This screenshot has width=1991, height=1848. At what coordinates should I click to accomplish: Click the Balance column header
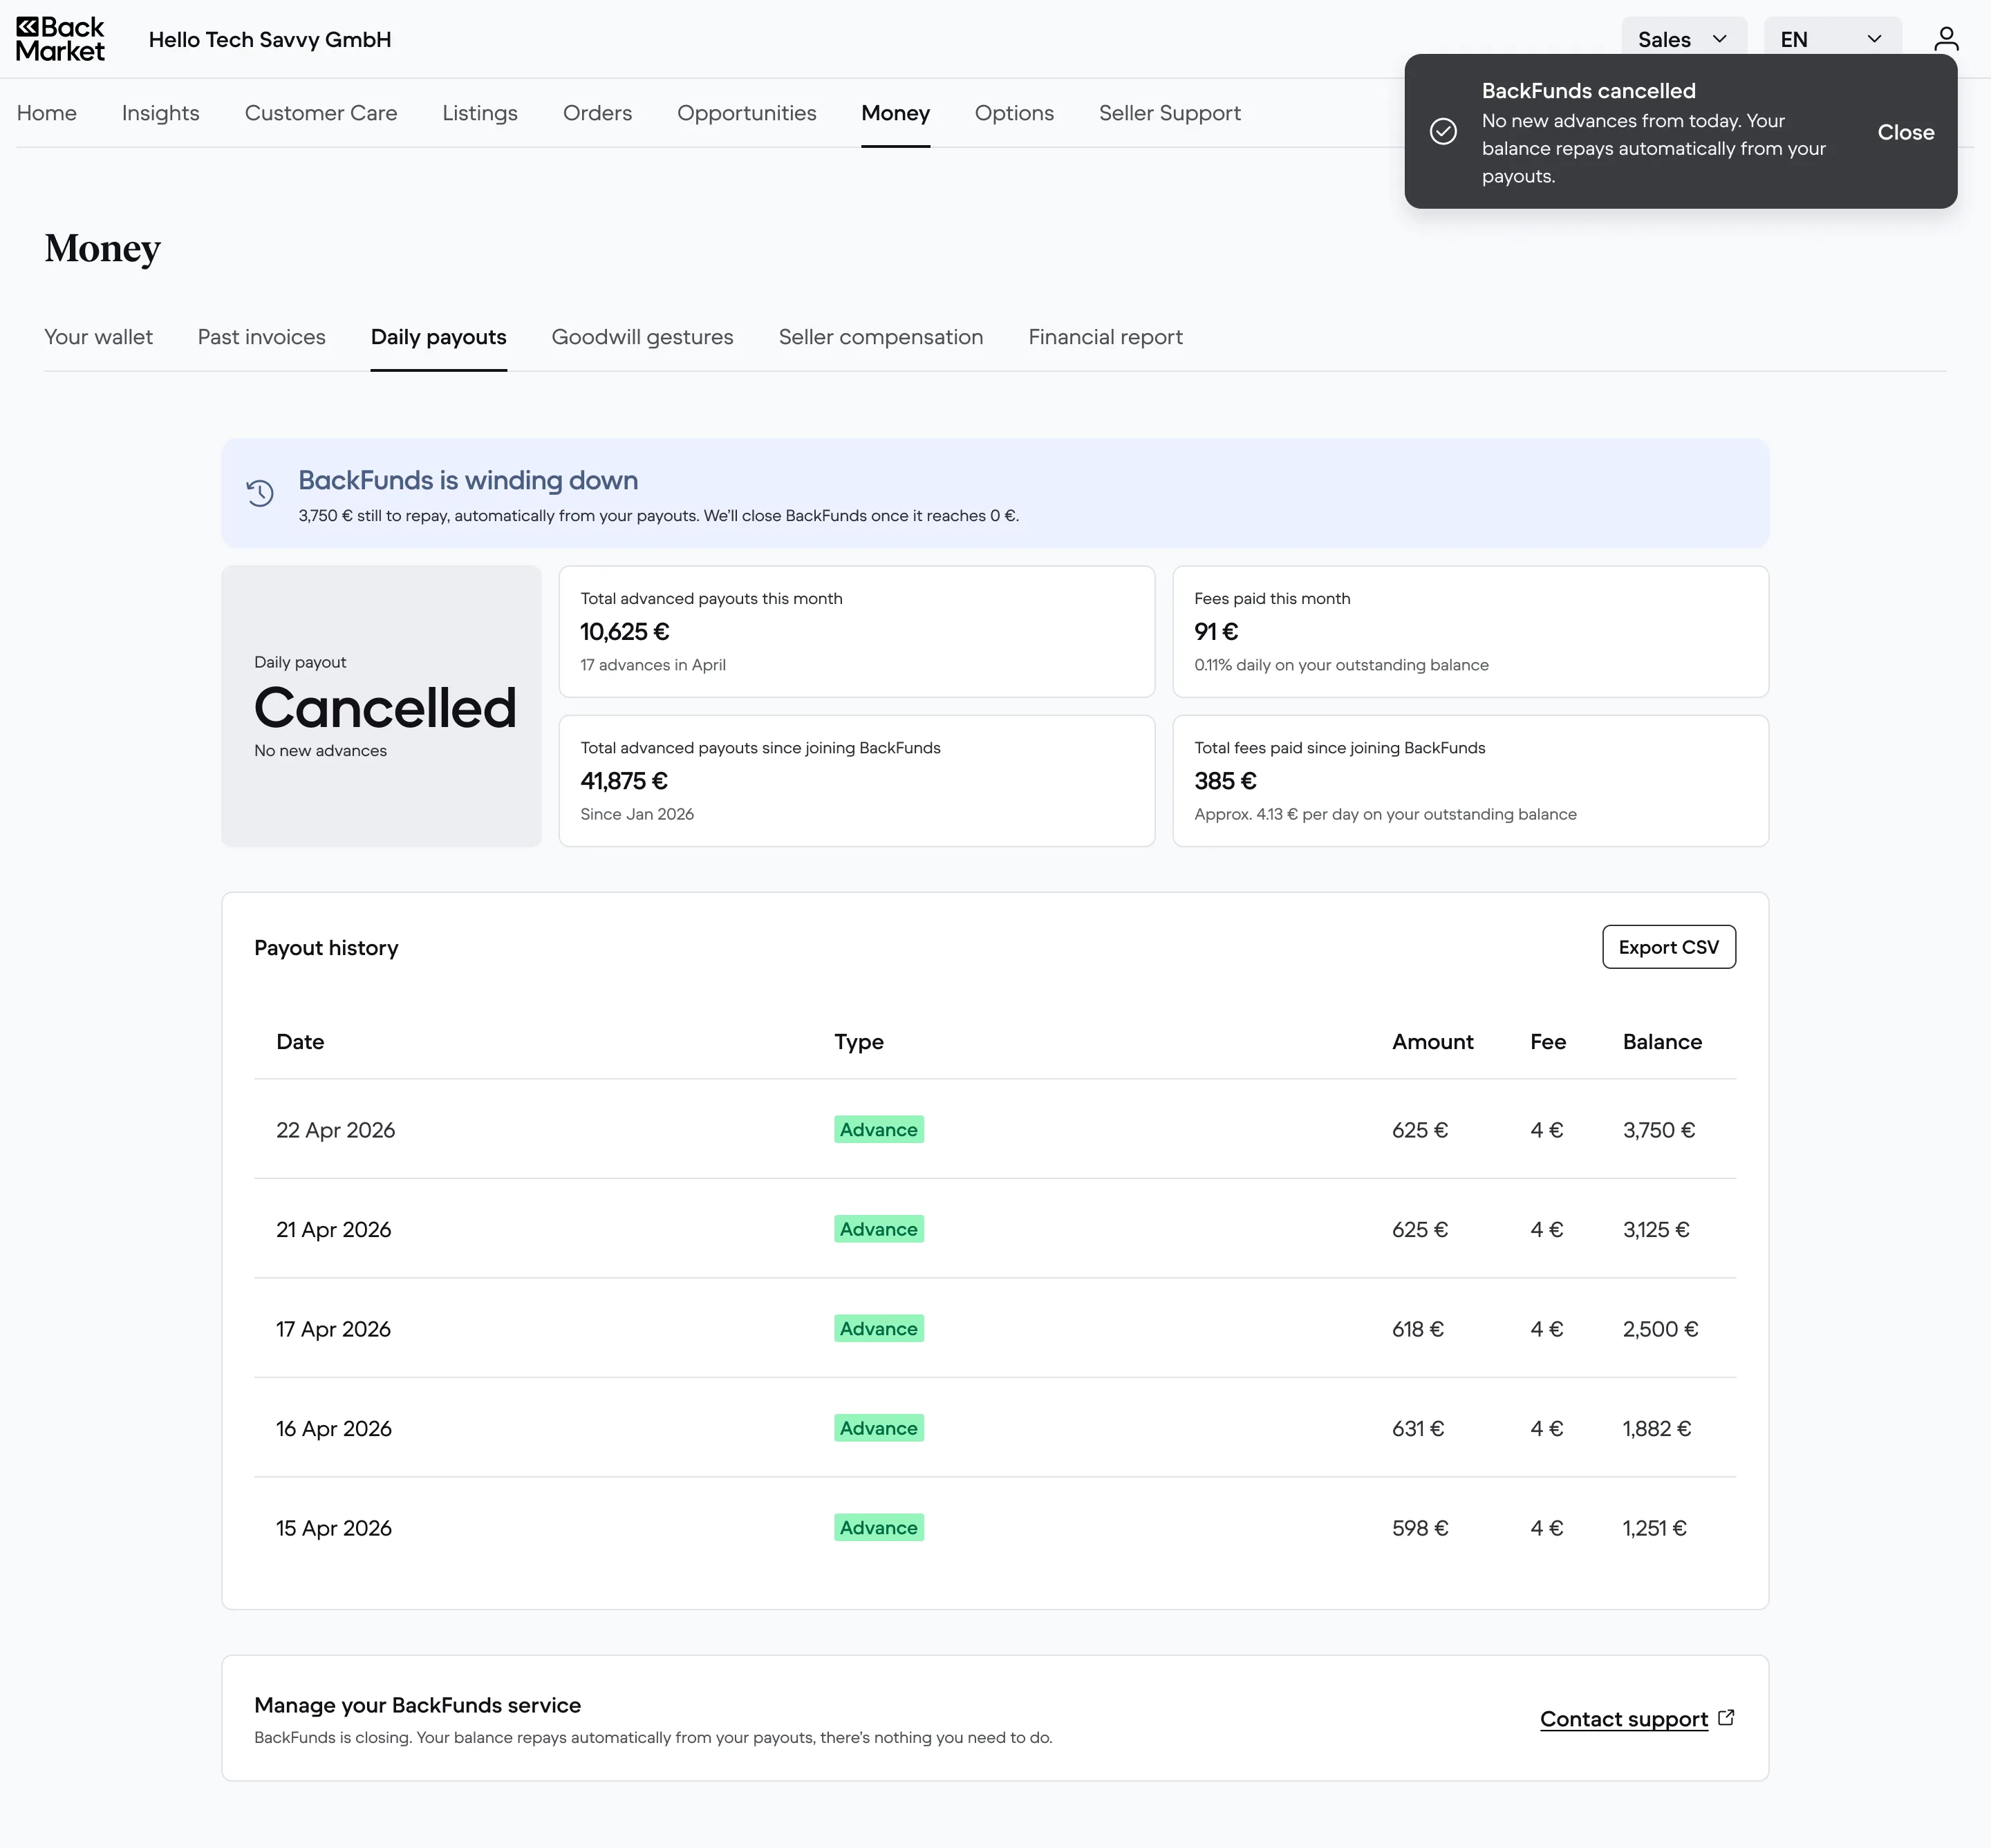[x=1662, y=1042]
